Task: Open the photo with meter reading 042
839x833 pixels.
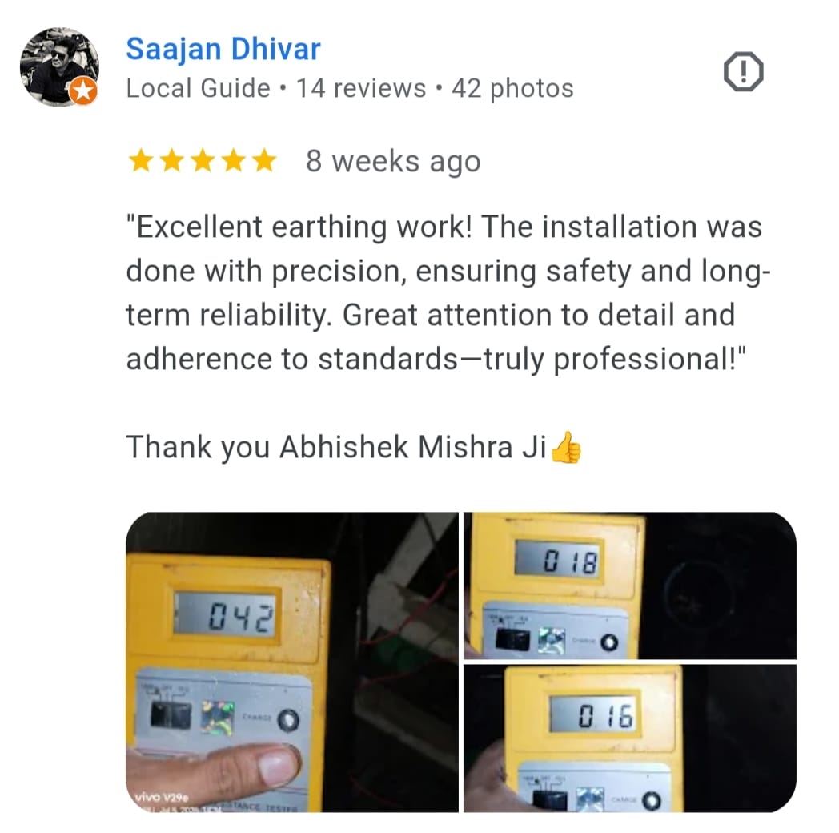Action: coord(292,662)
